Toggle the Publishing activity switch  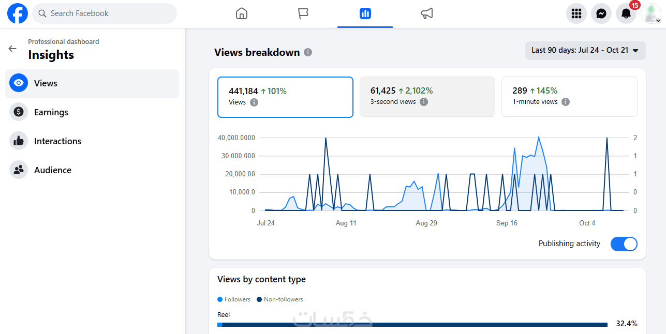(x=624, y=244)
